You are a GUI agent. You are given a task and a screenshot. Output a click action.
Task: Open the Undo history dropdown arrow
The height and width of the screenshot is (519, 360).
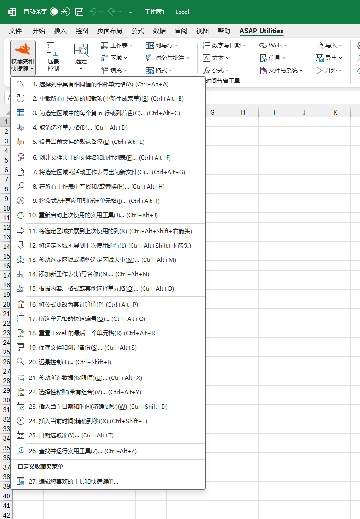click(101, 12)
